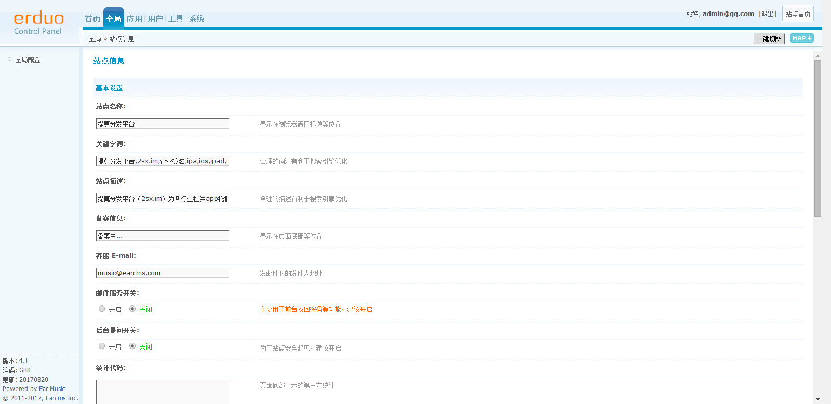Select 关闭 radio for 邮件服务开关
The width and height of the screenshot is (831, 404).
[x=132, y=309]
